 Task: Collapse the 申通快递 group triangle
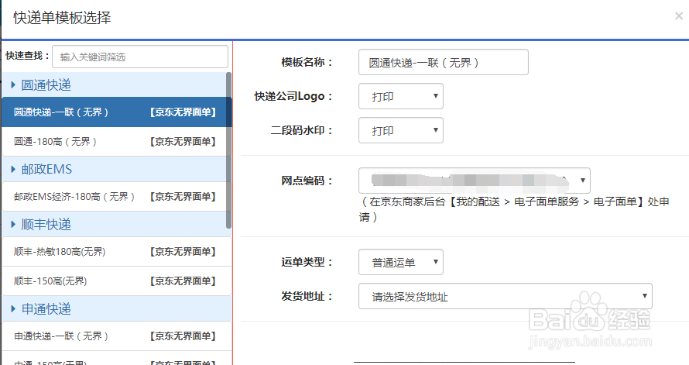pos(13,308)
